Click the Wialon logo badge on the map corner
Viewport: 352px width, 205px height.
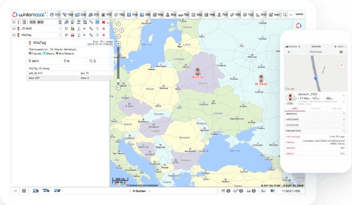point(298,26)
